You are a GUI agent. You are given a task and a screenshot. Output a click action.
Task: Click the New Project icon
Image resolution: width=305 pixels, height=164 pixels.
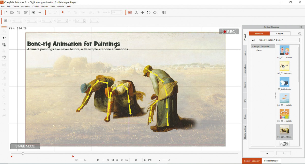(x=6, y=12)
